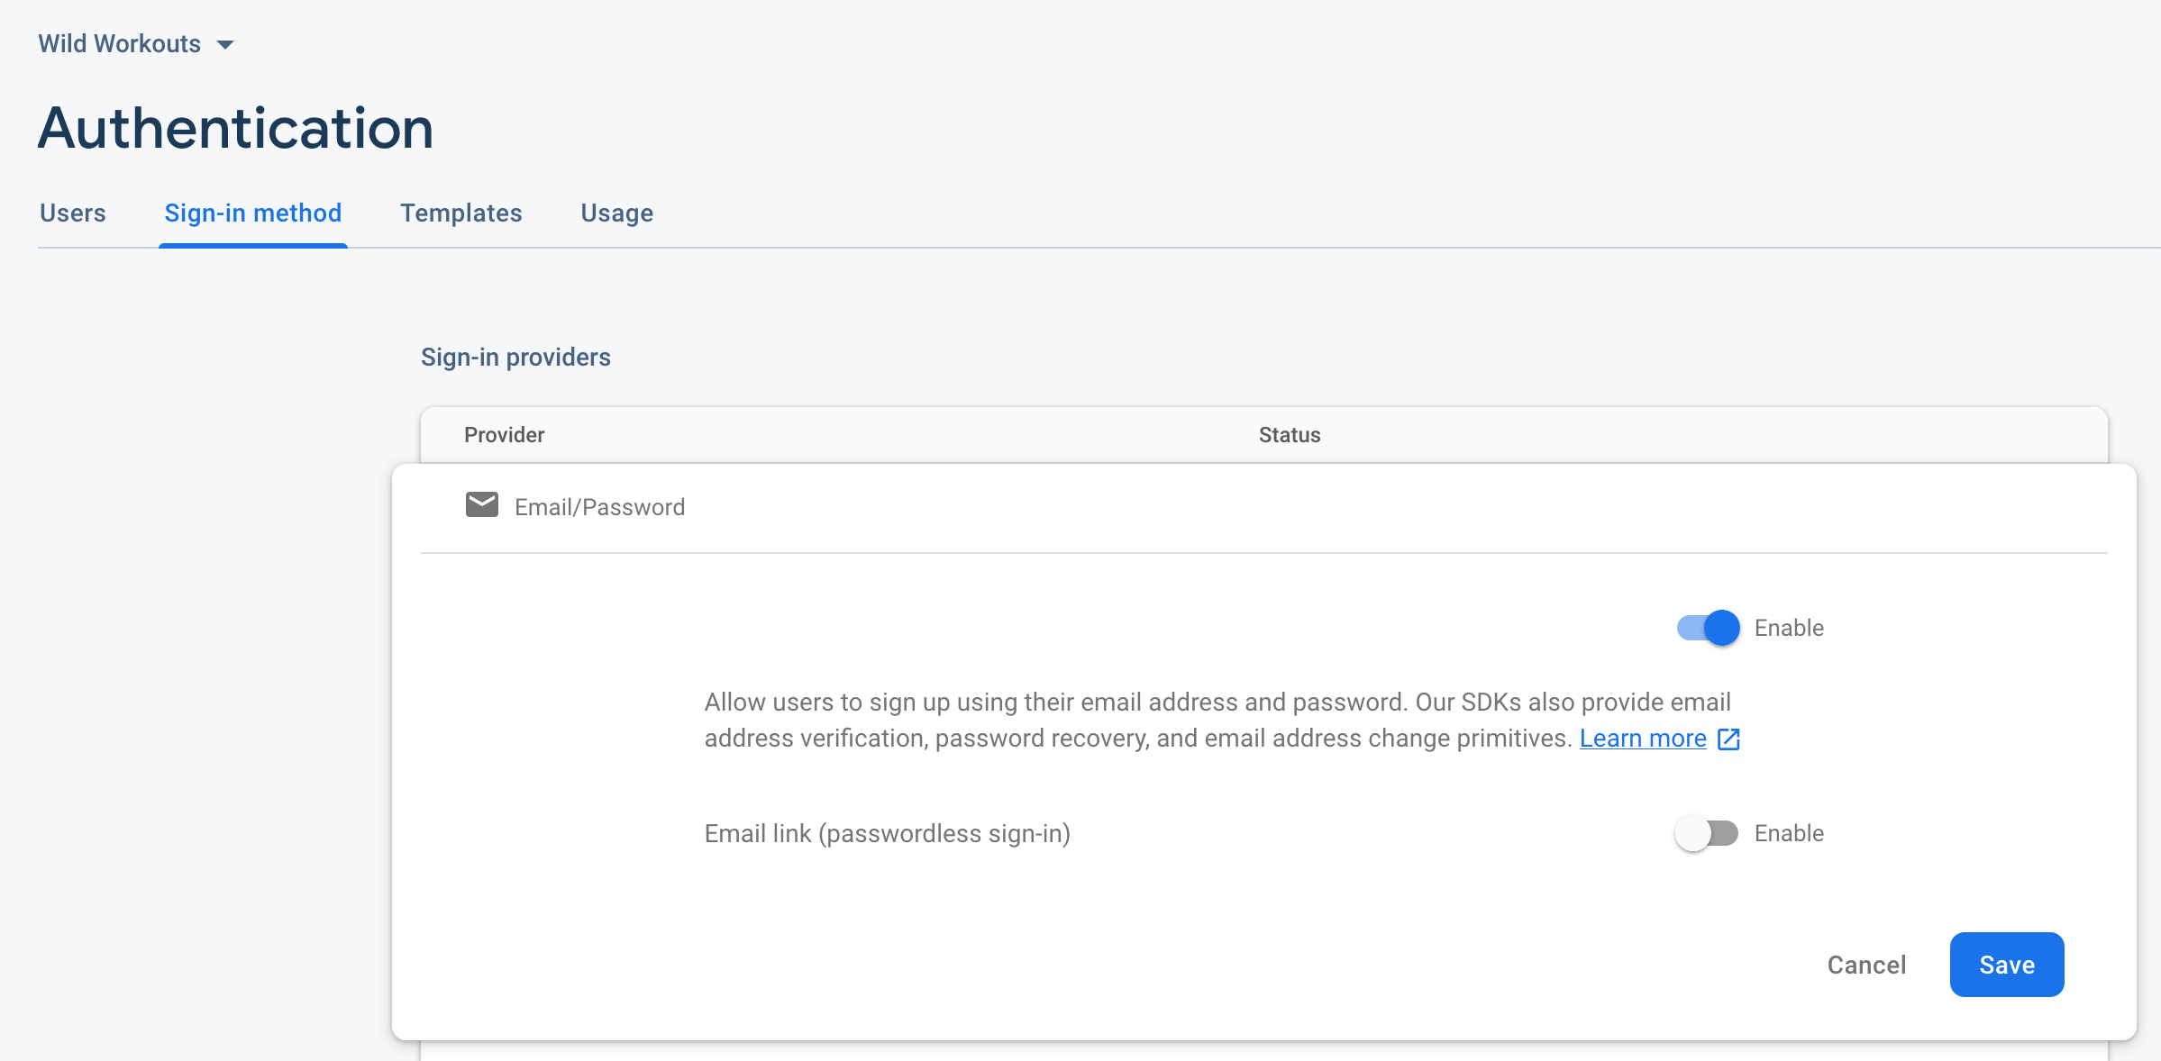Click the Authentication page title
The height and width of the screenshot is (1061, 2161).
pos(235,127)
